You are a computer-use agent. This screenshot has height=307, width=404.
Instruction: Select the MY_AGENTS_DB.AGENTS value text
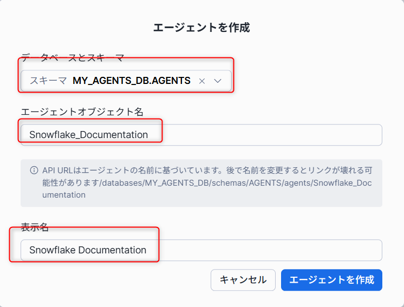132,81
